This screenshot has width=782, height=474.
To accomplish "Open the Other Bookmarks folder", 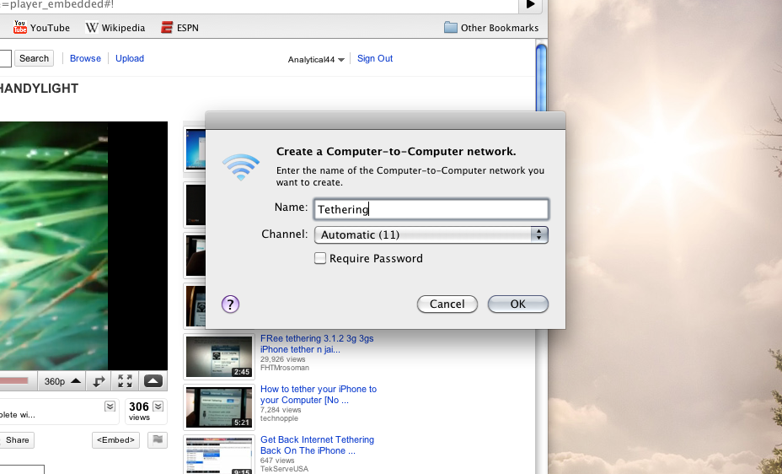I will coord(491,28).
